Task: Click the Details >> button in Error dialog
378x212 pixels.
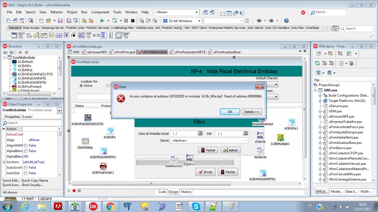Action: coord(252,112)
